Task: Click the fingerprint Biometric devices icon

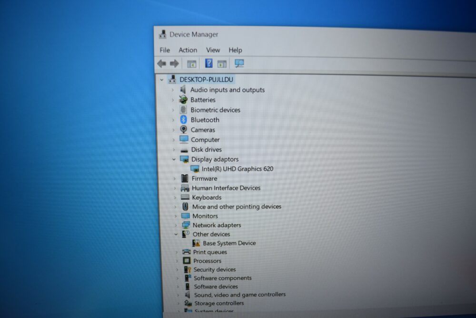Action: coord(183,110)
